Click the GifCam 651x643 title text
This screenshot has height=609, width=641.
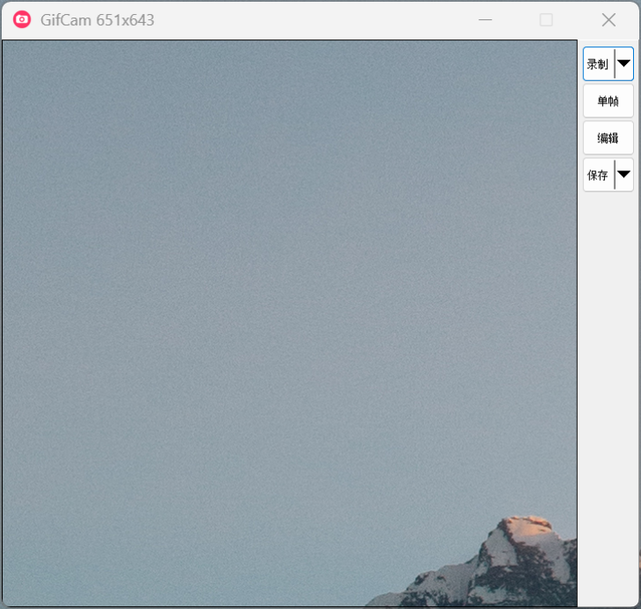click(97, 20)
